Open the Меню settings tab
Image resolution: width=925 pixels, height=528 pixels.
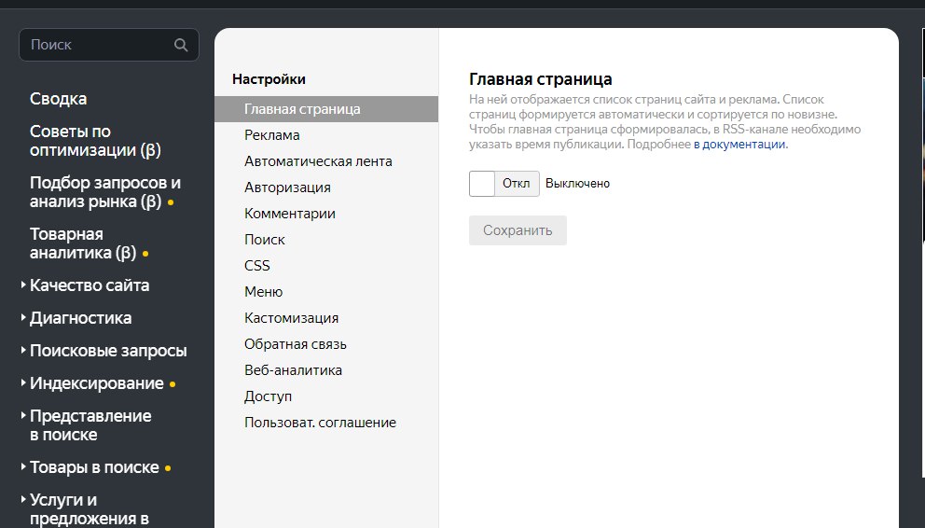tap(326, 292)
